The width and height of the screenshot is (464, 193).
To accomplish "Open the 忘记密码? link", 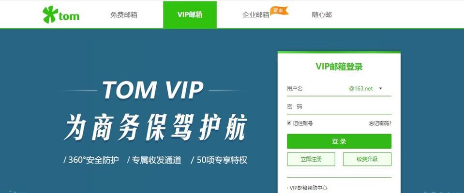I will click(380, 124).
